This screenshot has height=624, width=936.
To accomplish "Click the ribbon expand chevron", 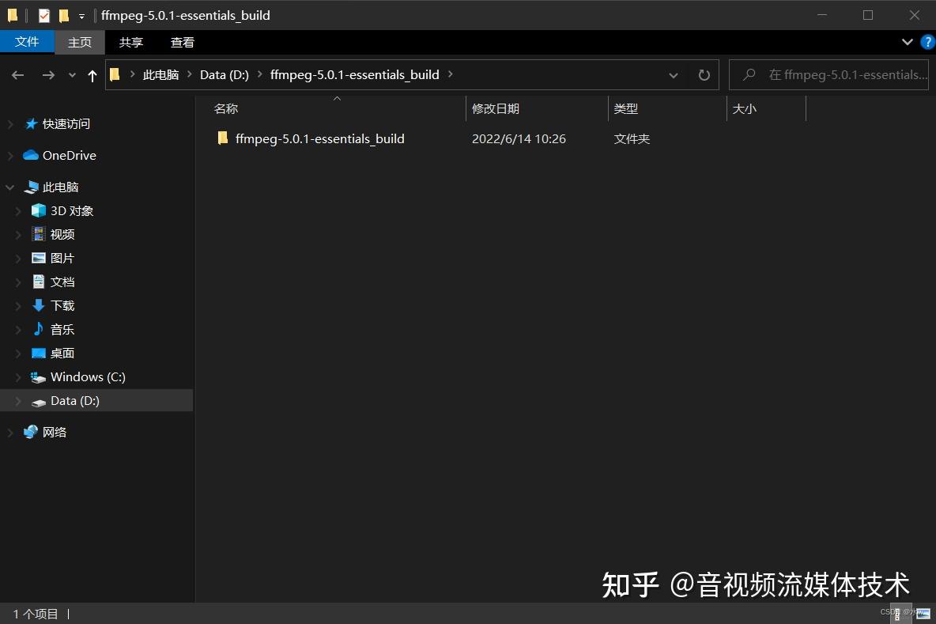I will click(907, 42).
